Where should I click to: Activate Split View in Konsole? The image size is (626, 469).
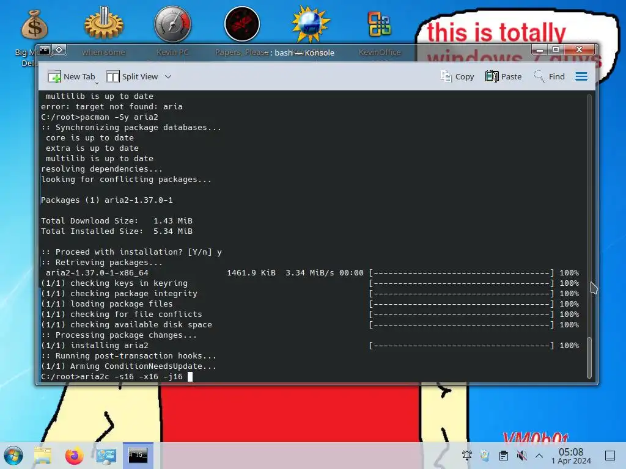133,76
